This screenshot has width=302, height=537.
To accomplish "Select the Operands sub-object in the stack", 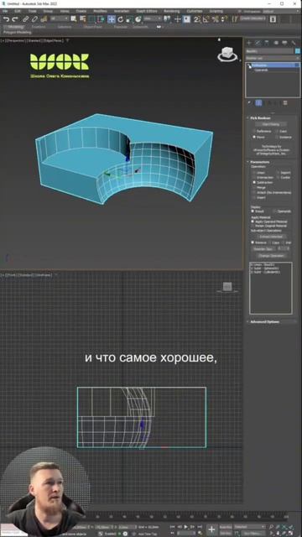I will click(x=261, y=70).
